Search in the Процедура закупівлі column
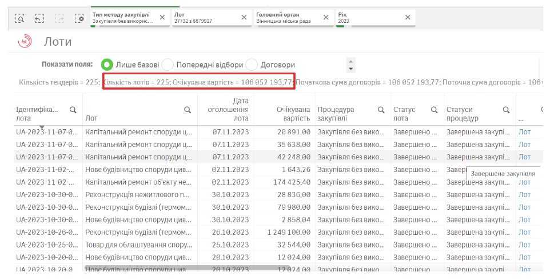Viewport: 546px width, 280px height. click(x=381, y=110)
